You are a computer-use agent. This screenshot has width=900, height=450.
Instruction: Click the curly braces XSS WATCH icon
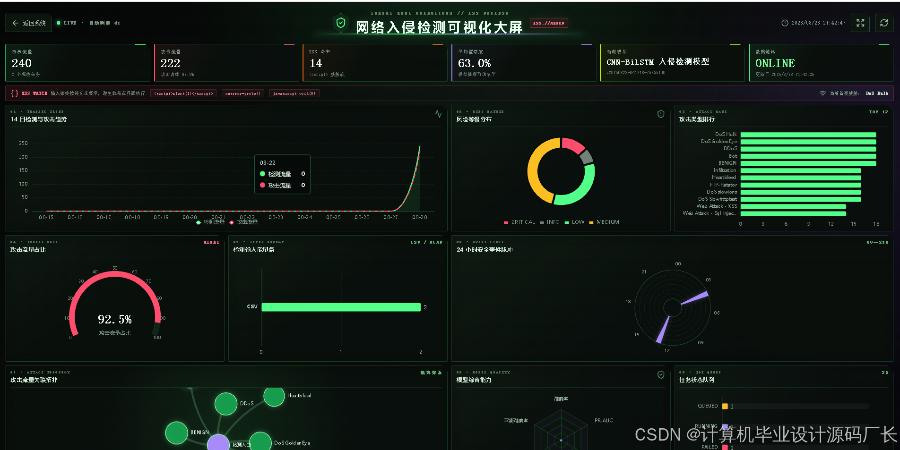[x=14, y=93]
